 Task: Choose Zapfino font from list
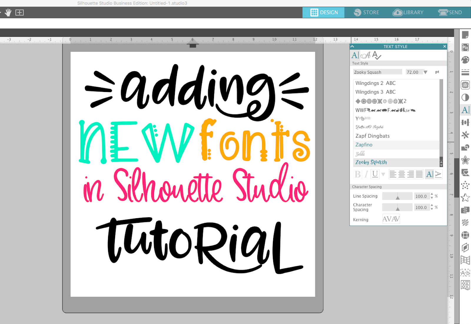(396, 145)
